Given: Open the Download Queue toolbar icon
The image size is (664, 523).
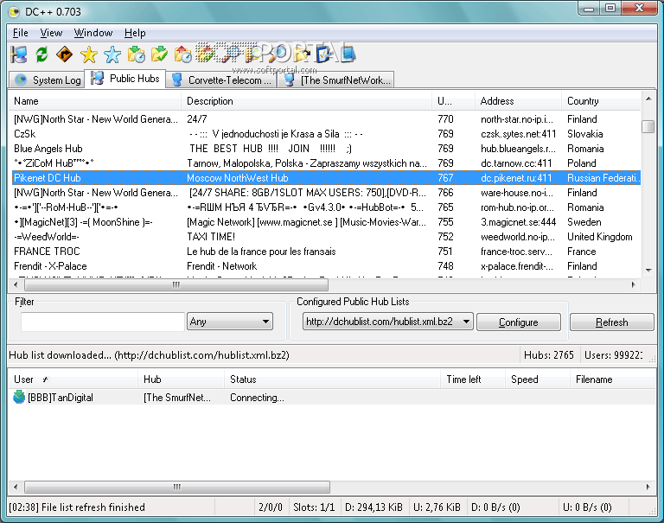Looking at the screenshot, I should (136, 54).
